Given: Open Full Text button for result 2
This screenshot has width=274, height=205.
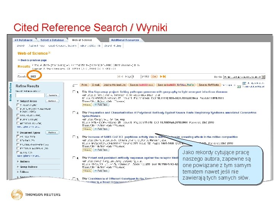Looking at the screenshot, I should 101,129.
